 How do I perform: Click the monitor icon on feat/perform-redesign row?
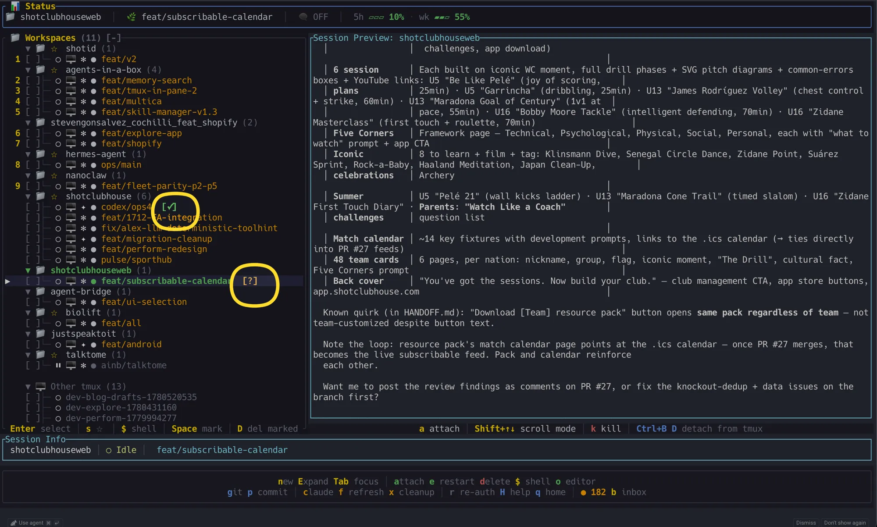point(71,249)
